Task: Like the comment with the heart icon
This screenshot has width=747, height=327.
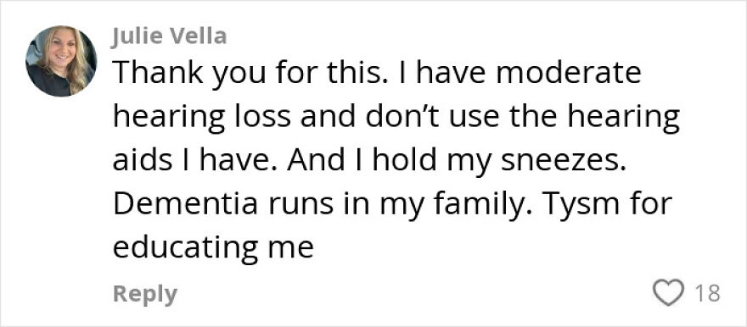Action: [x=668, y=293]
